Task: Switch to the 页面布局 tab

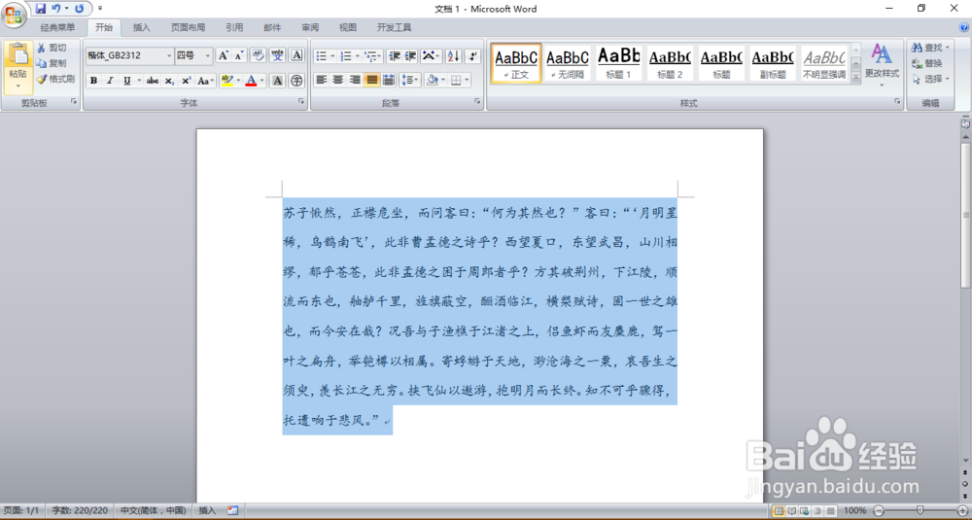Action: pos(188,27)
